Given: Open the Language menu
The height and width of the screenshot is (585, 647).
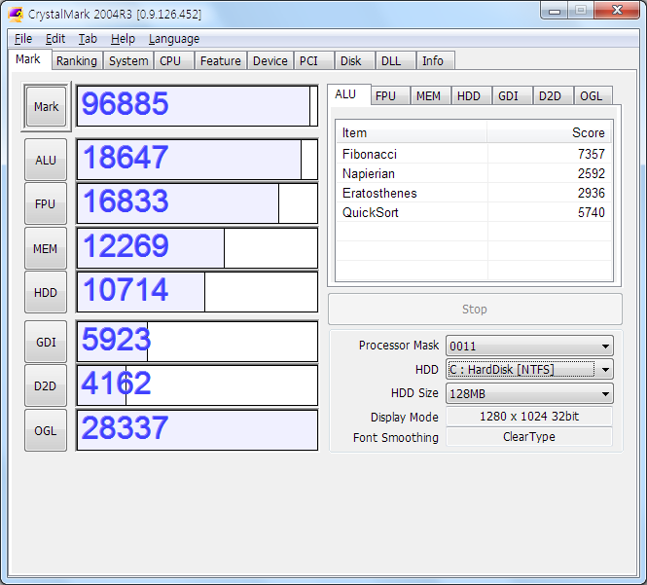Looking at the screenshot, I should [x=174, y=39].
